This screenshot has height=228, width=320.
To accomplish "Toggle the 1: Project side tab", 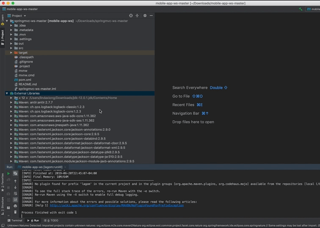I will [3, 38].
